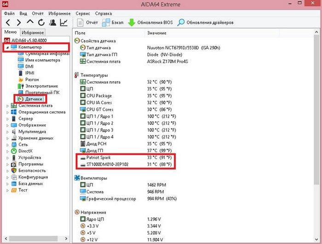Select Датчики in the tree
The width and height of the screenshot is (322, 244).
point(34,99)
